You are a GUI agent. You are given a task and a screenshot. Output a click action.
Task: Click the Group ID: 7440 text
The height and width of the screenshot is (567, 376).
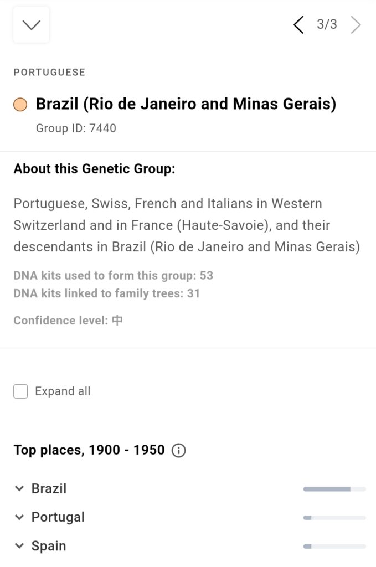(76, 128)
